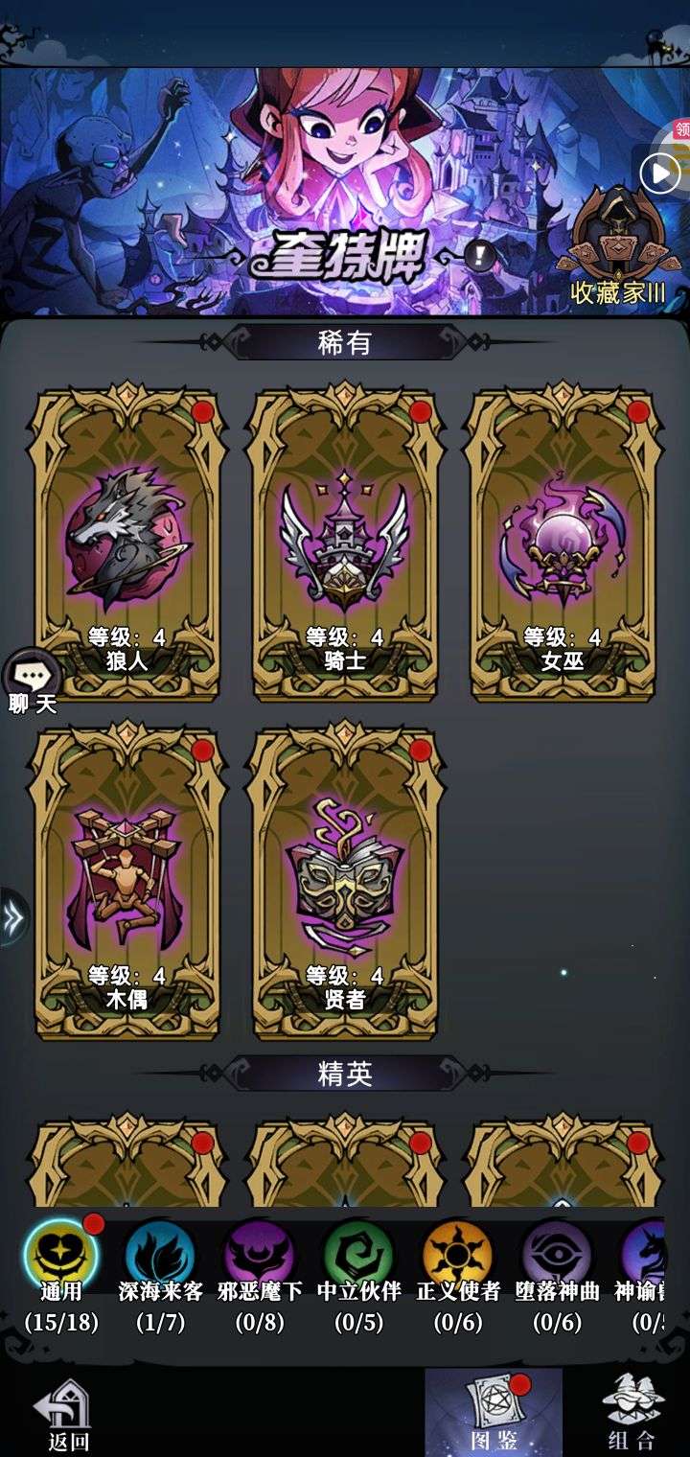Select the 贤者 sage card
690x1457 pixels.
345,881
